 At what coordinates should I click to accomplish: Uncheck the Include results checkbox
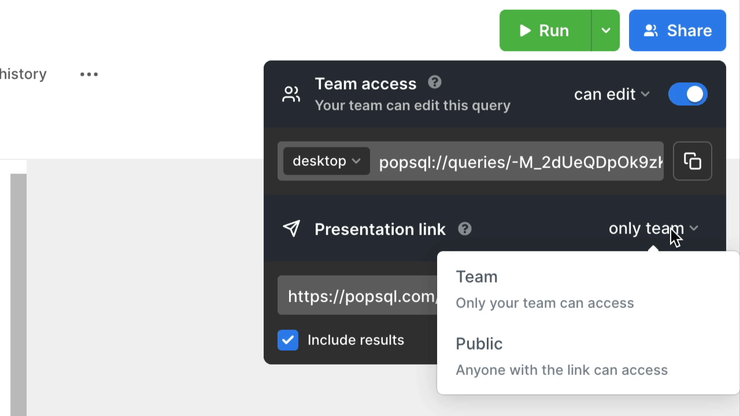click(288, 340)
